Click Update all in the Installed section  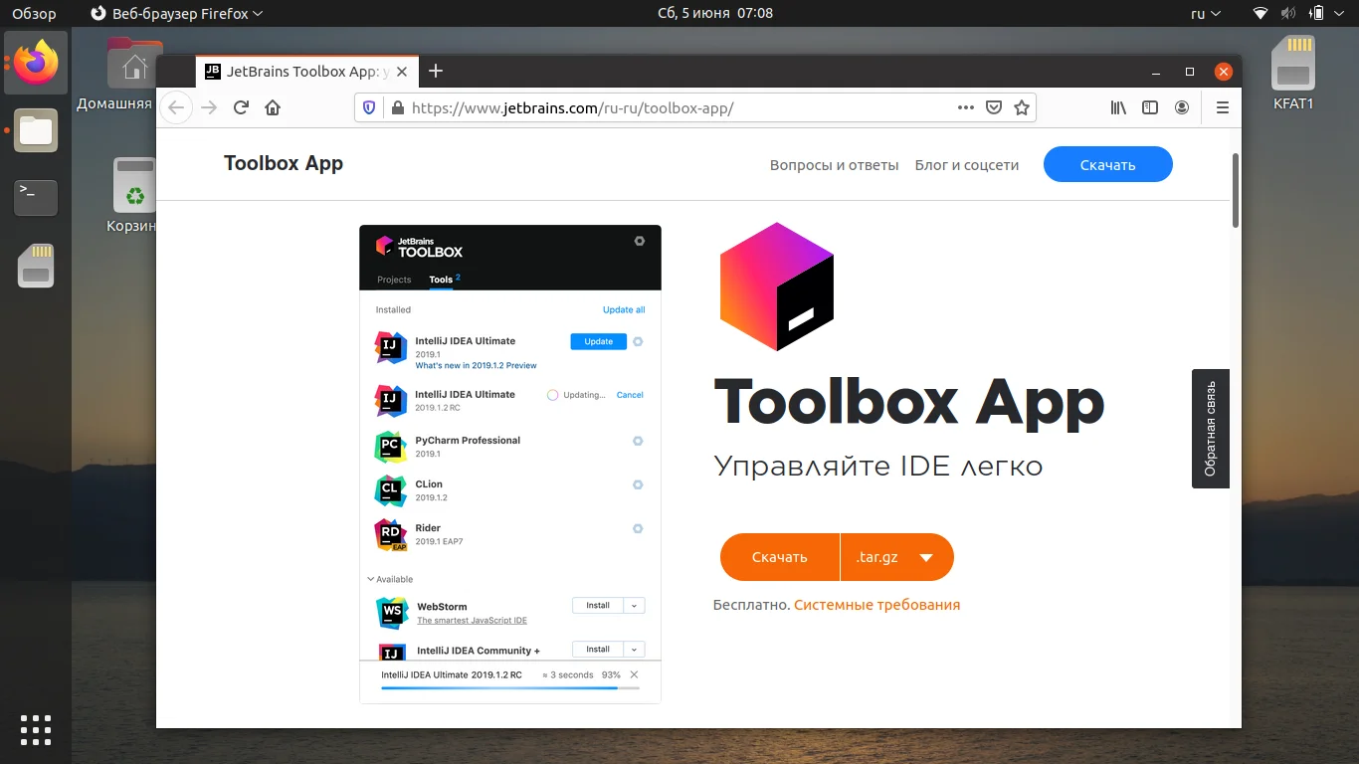click(x=624, y=309)
